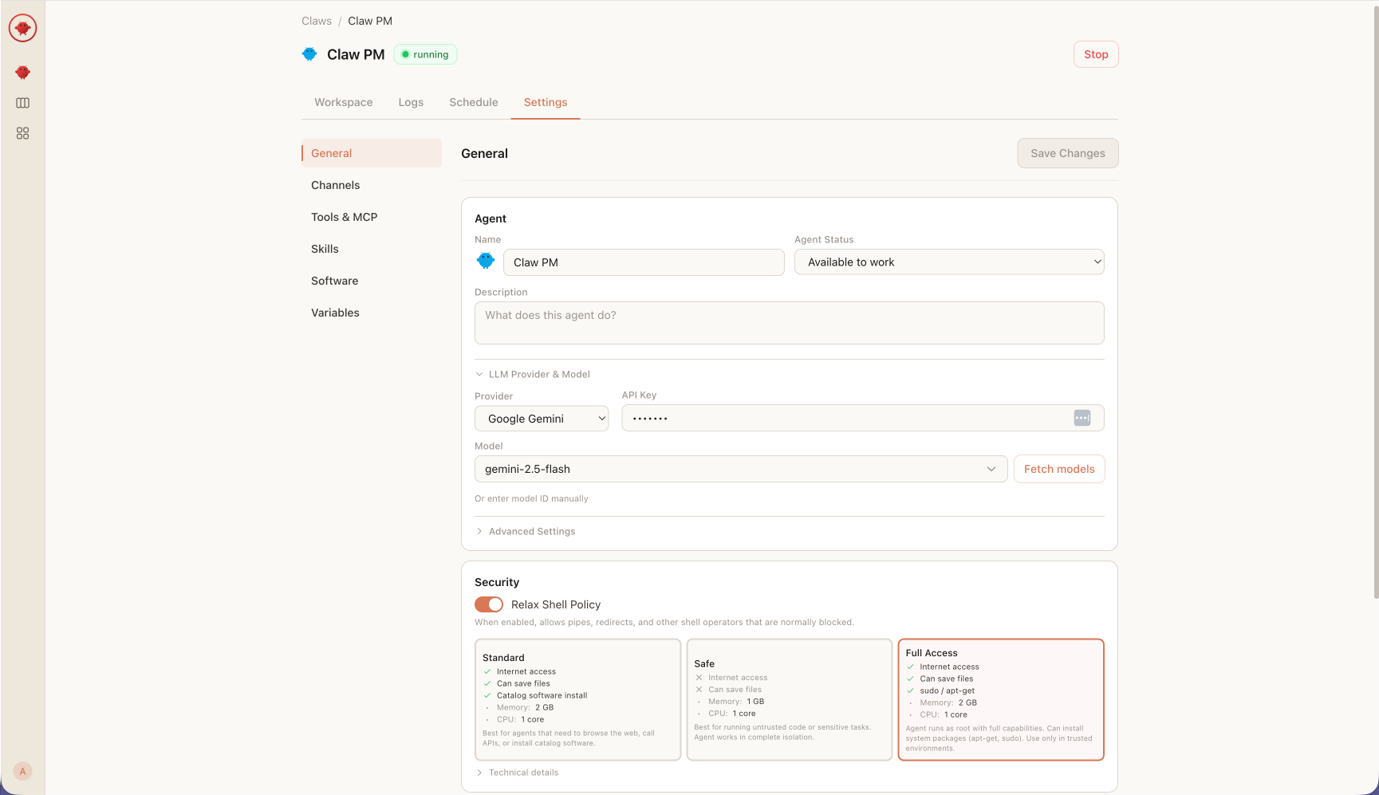Click the 'Security' section heading
Viewport: 1379px width, 795px height.
point(497,582)
